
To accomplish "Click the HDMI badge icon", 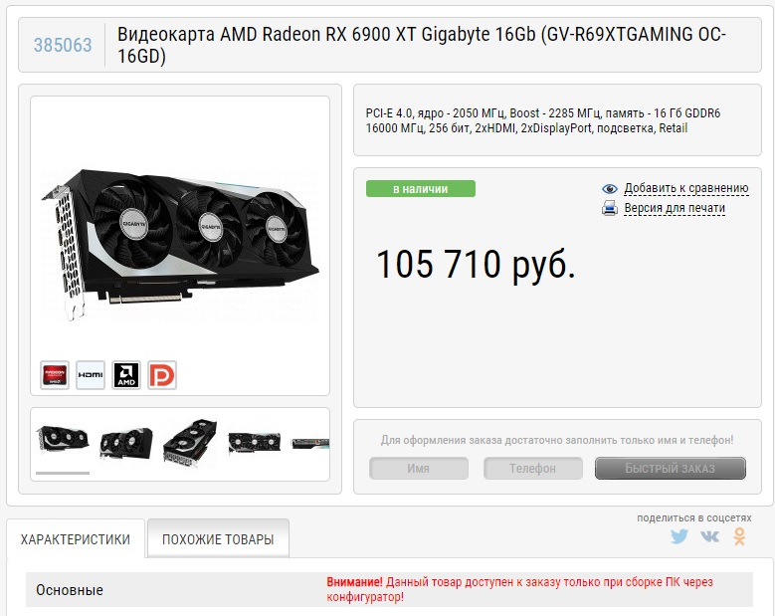I will click(x=91, y=375).
